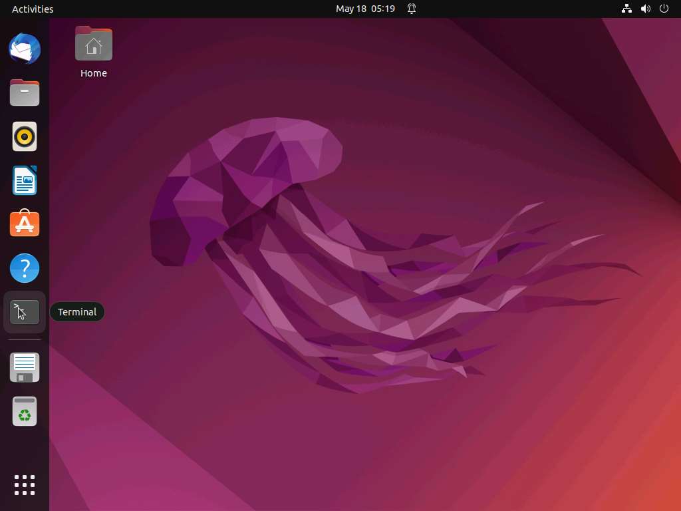
Task: Select the Home folder icon on desktop
Action: (x=94, y=44)
